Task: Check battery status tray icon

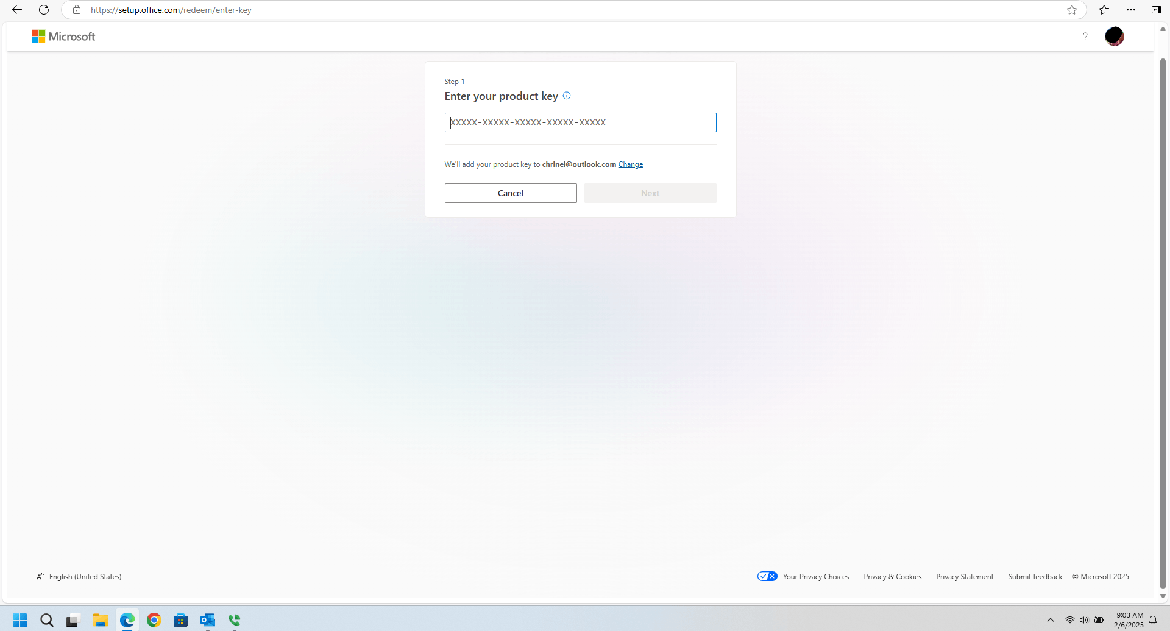Action: tap(1099, 620)
